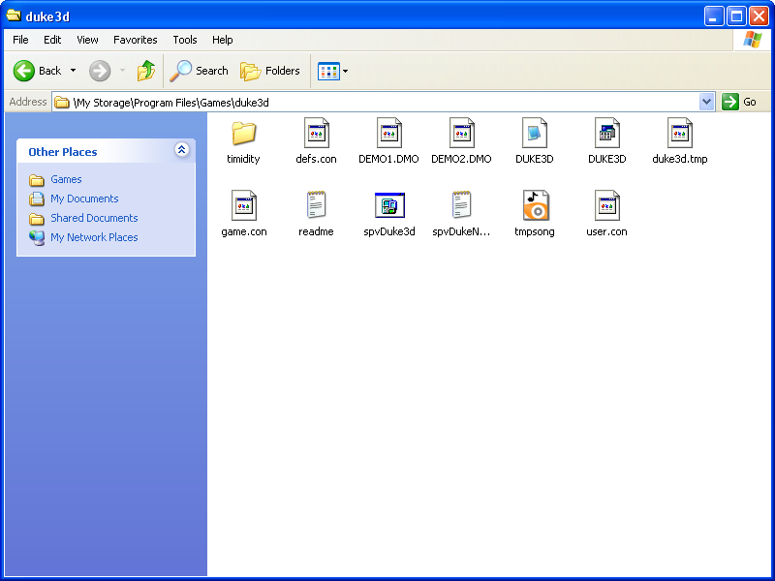Select the user.con file icon
The image size is (775, 581).
point(607,205)
